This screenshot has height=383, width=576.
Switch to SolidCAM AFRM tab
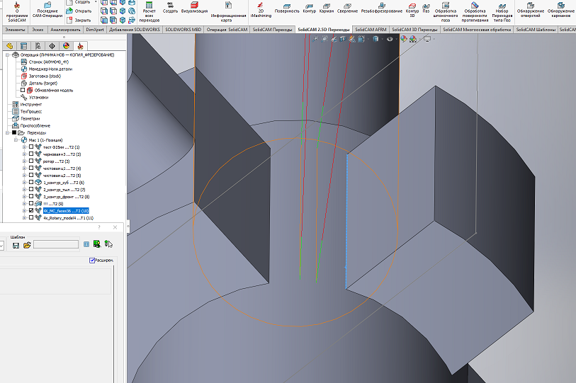[371, 30]
